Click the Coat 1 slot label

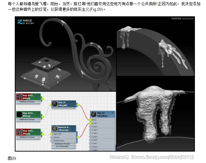[95, 123]
